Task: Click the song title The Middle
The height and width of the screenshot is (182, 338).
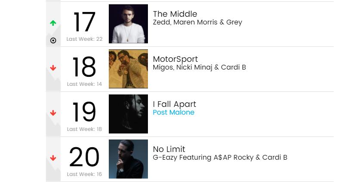Action: click(175, 14)
